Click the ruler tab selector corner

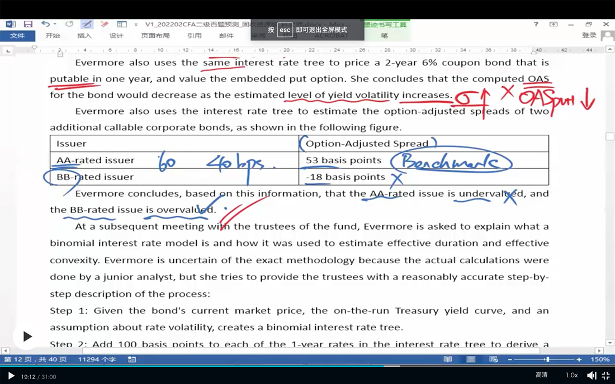(x=8, y=50)
